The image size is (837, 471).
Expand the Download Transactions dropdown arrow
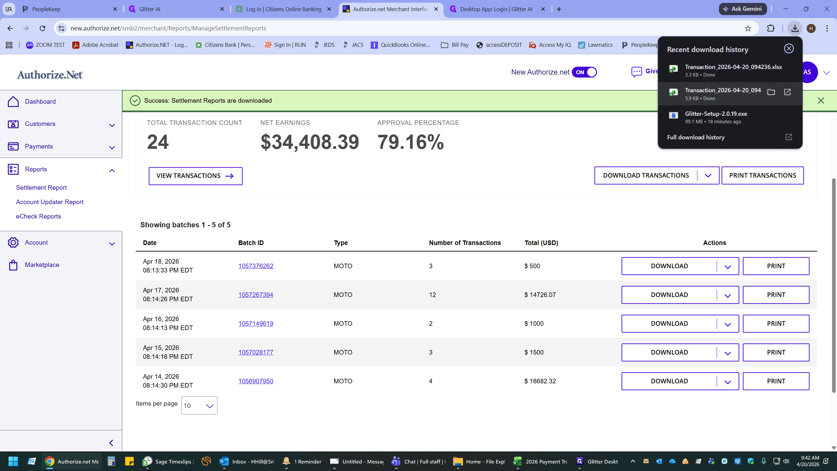708,176
